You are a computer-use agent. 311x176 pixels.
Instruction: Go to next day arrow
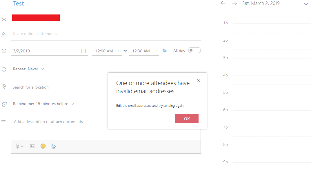click(234, 3)
